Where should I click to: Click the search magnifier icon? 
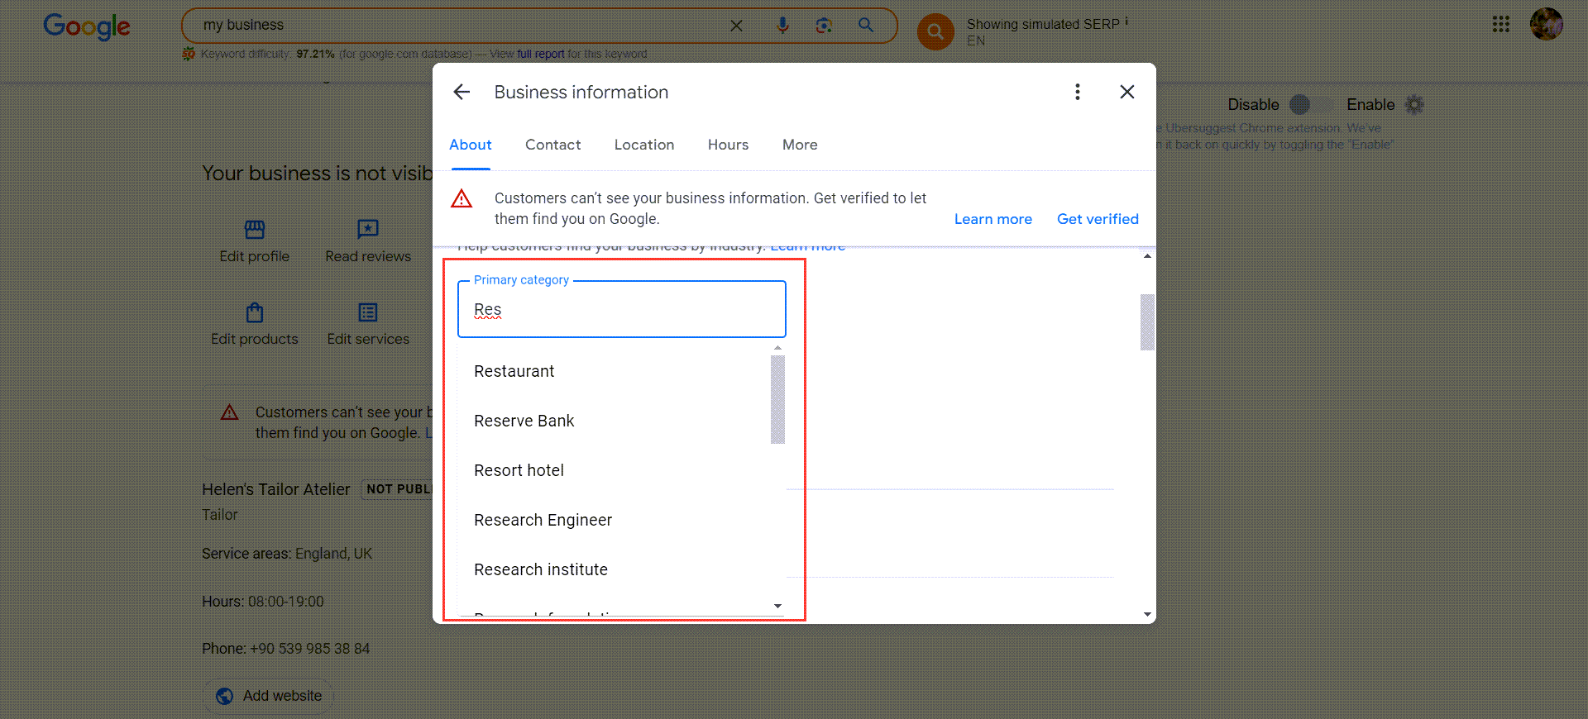click(x=866, y=26)
